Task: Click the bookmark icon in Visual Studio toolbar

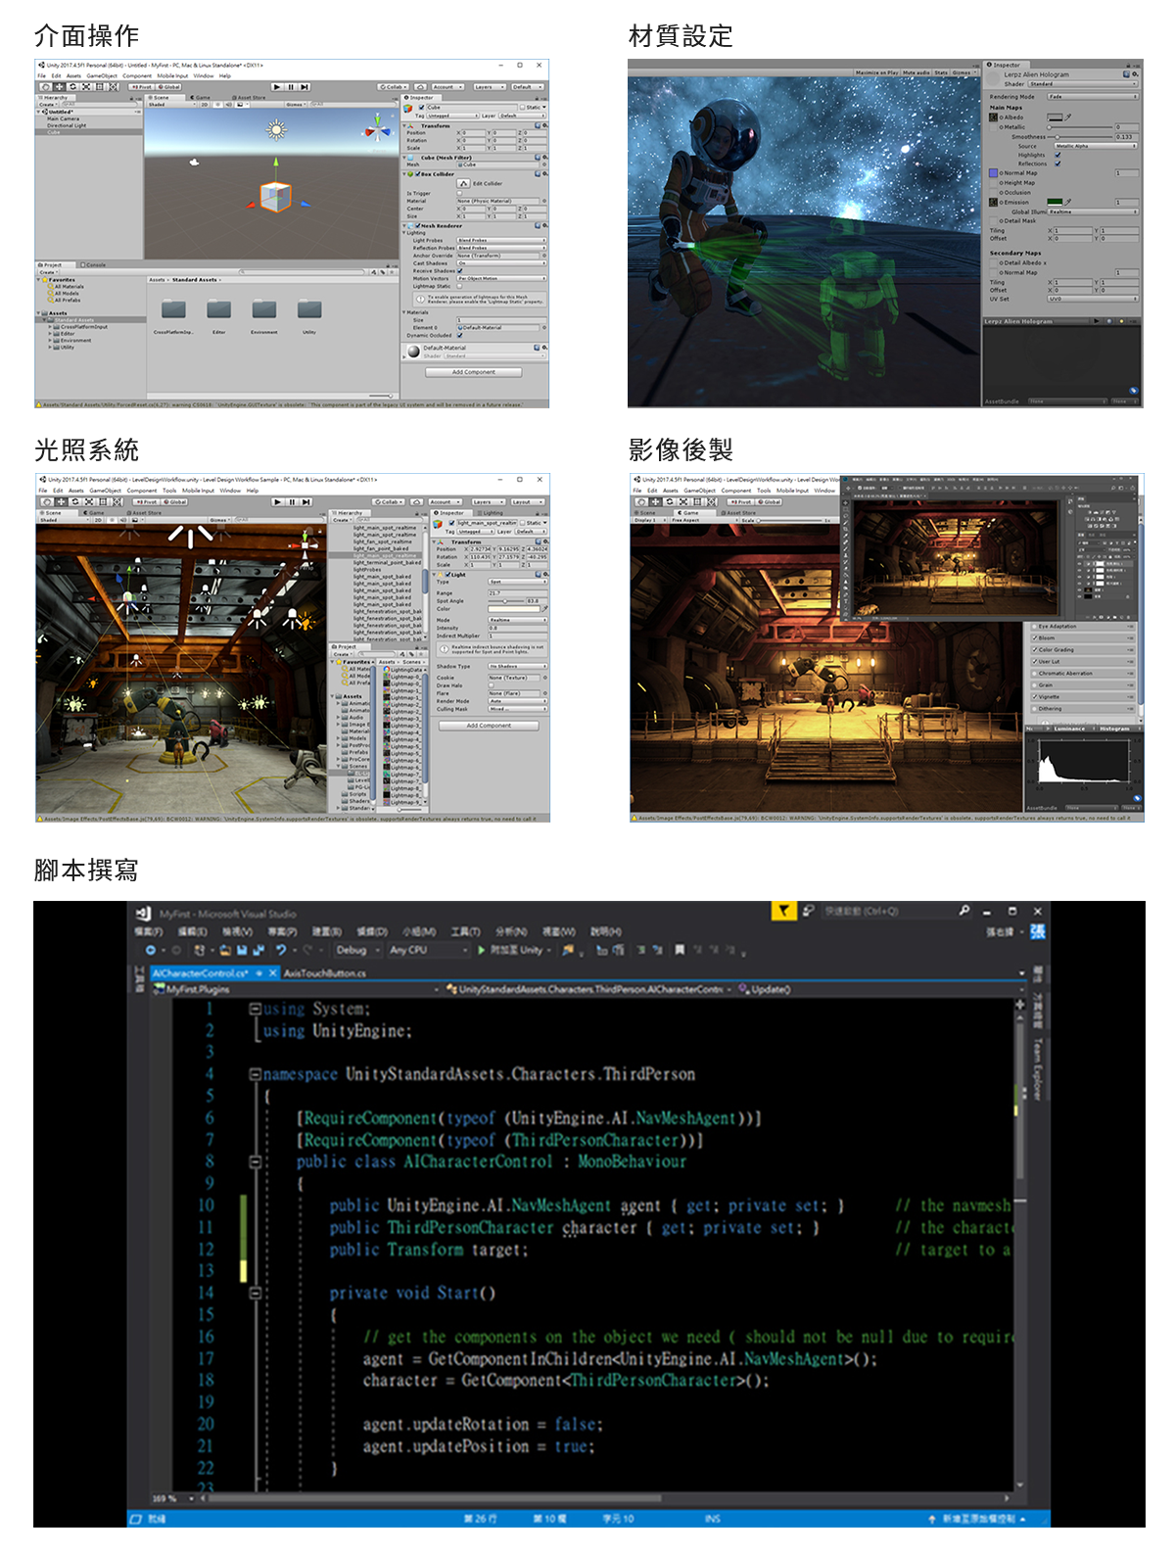Action: [678, 950]
